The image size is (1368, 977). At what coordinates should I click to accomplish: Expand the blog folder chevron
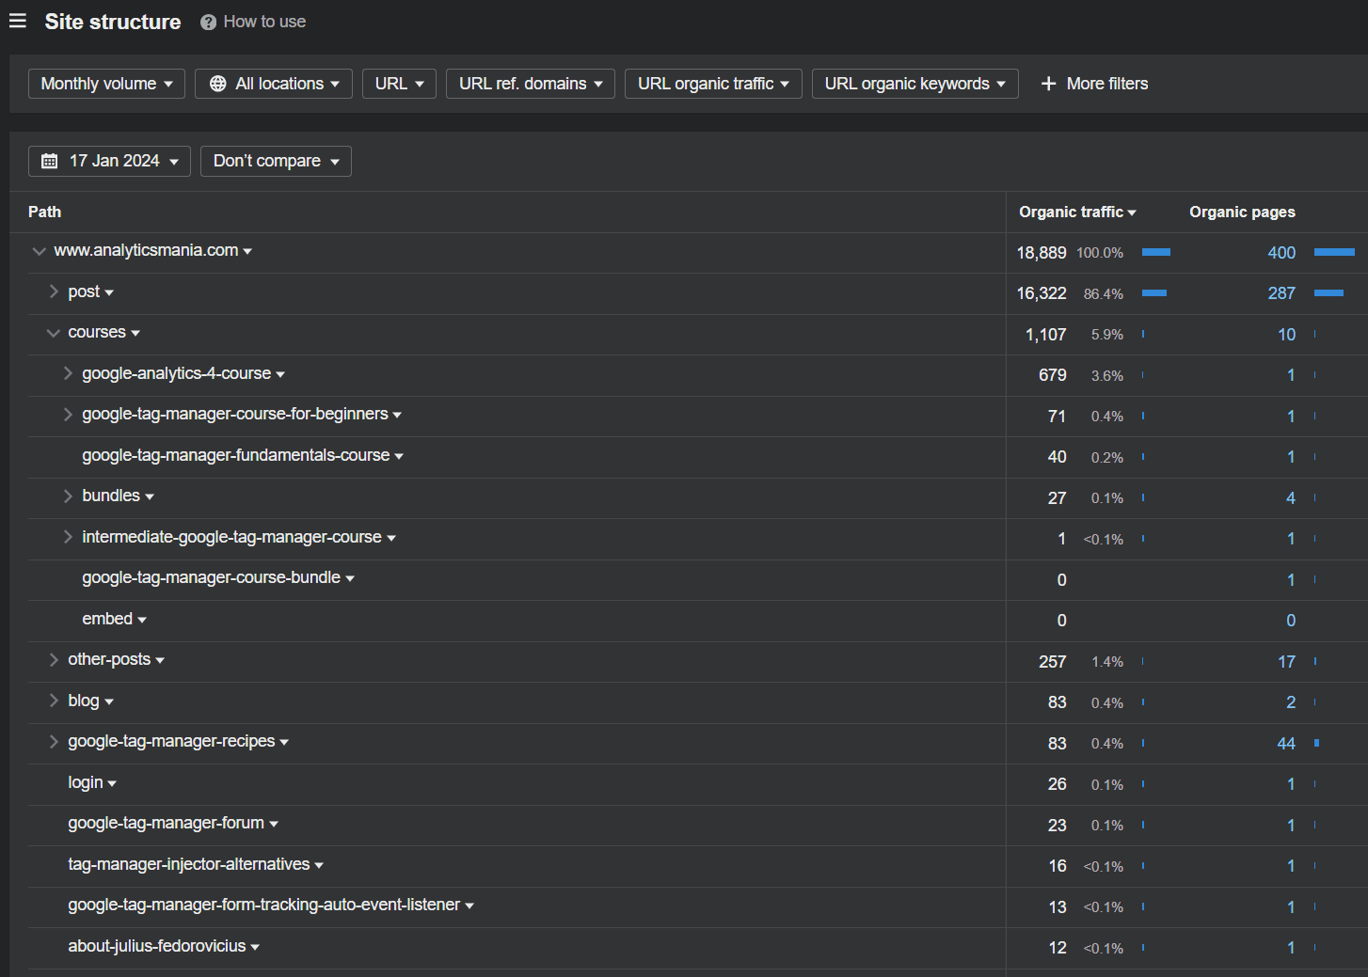pyautogui.click(x=54, y=701)
